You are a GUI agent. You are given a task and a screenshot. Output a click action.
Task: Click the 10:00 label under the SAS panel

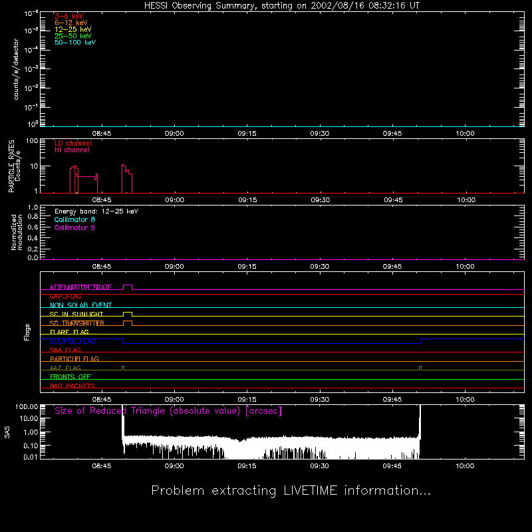click(465, 466)
